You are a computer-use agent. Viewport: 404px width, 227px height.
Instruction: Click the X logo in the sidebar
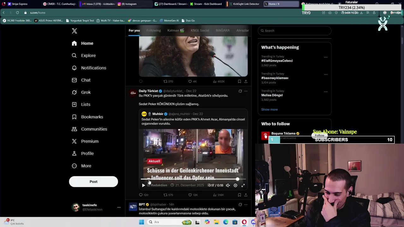(74, 31)
